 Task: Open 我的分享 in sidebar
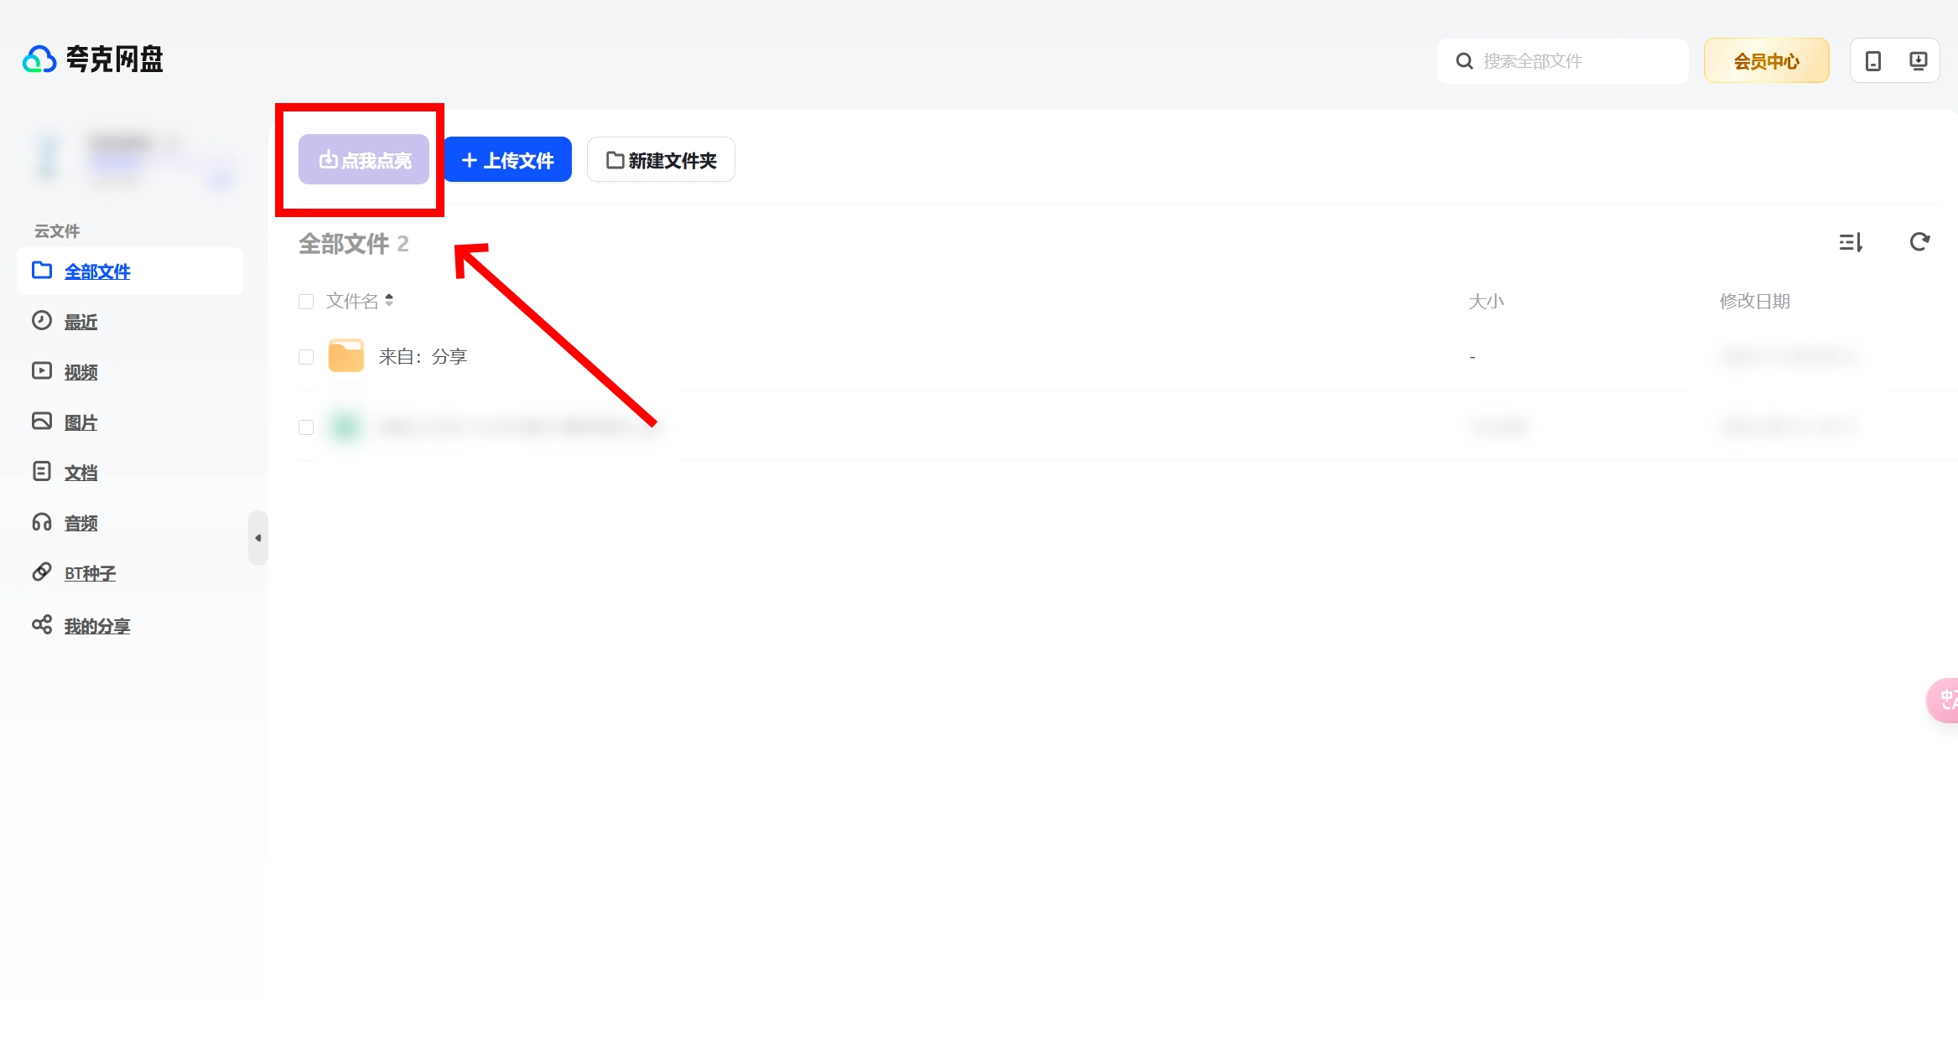click(96, 626)
